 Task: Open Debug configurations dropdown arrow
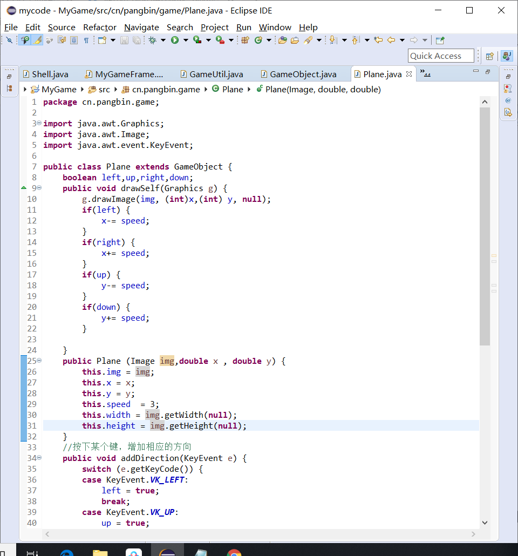click(x=163, y=40)
